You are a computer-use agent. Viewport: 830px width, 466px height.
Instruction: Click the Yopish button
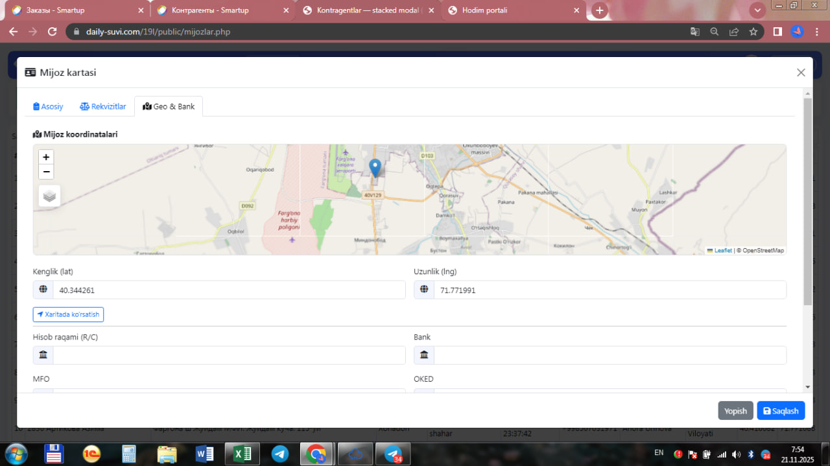[735, 411]
